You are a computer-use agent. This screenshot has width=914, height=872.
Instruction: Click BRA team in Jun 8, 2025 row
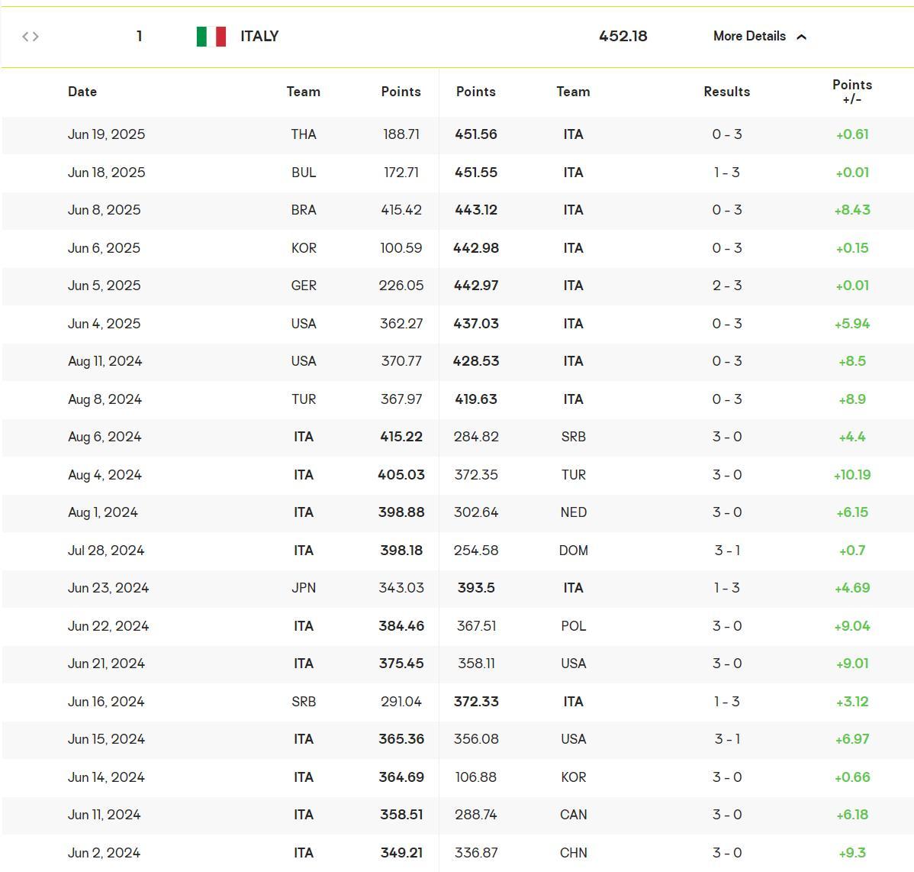(x=303, y=210)
